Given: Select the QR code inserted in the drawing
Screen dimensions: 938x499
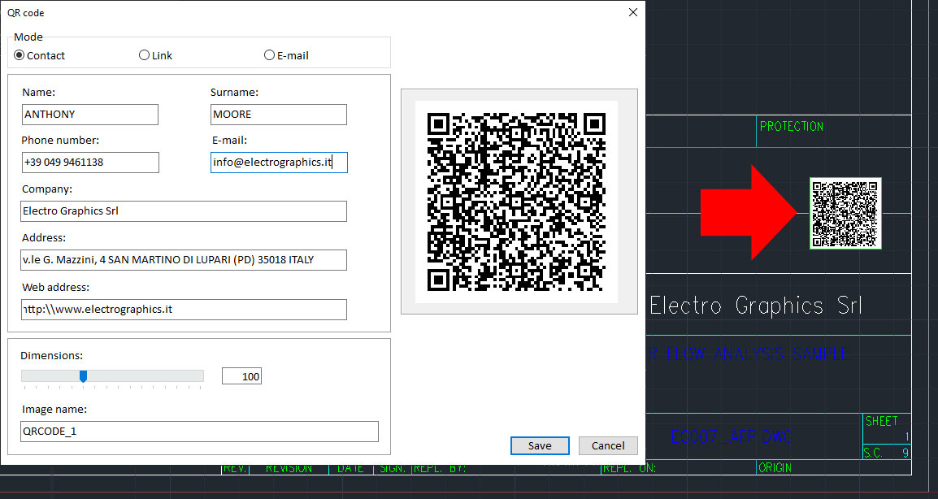Looking at the screenshot, I should pyautogui.click(x=845, y=213).
